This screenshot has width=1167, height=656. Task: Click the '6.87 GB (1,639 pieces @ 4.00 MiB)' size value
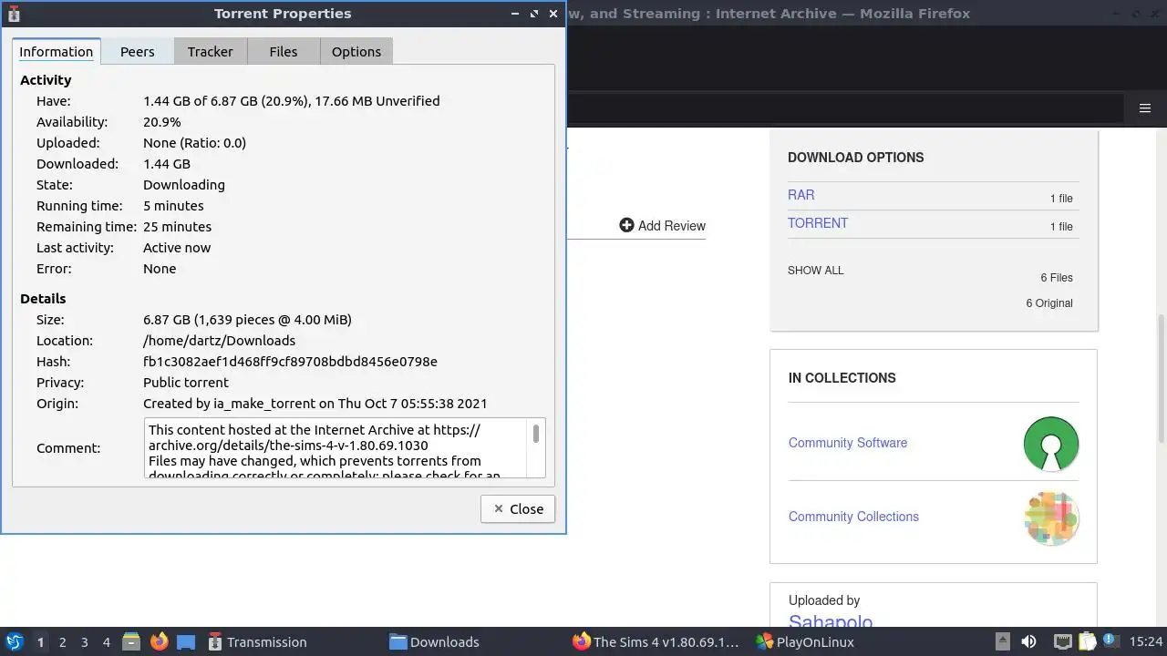click(247, 320)
